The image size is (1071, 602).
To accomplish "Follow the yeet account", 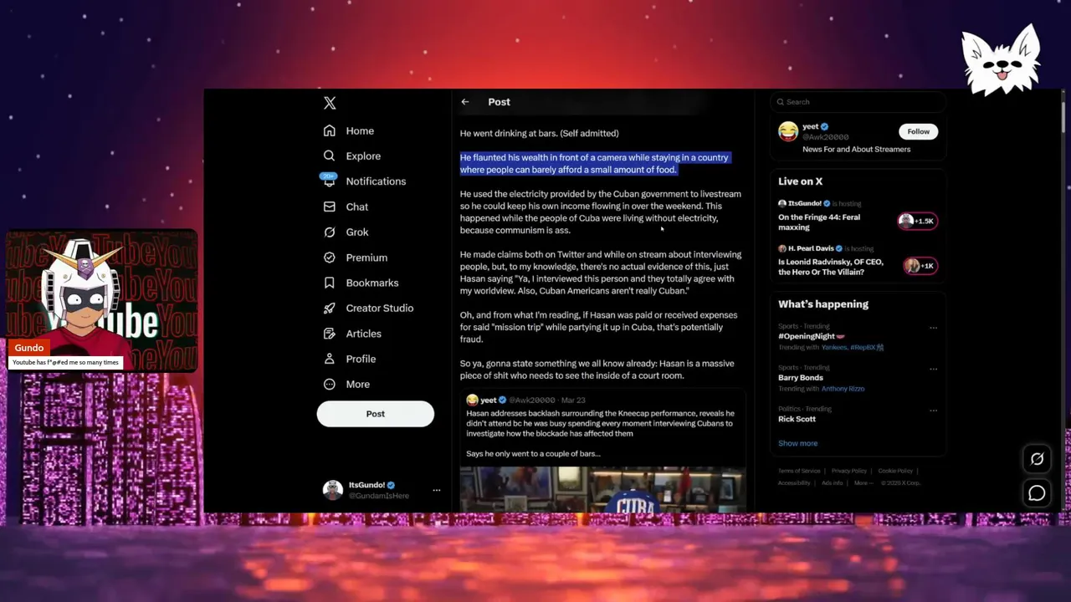I will pos(919,131).
